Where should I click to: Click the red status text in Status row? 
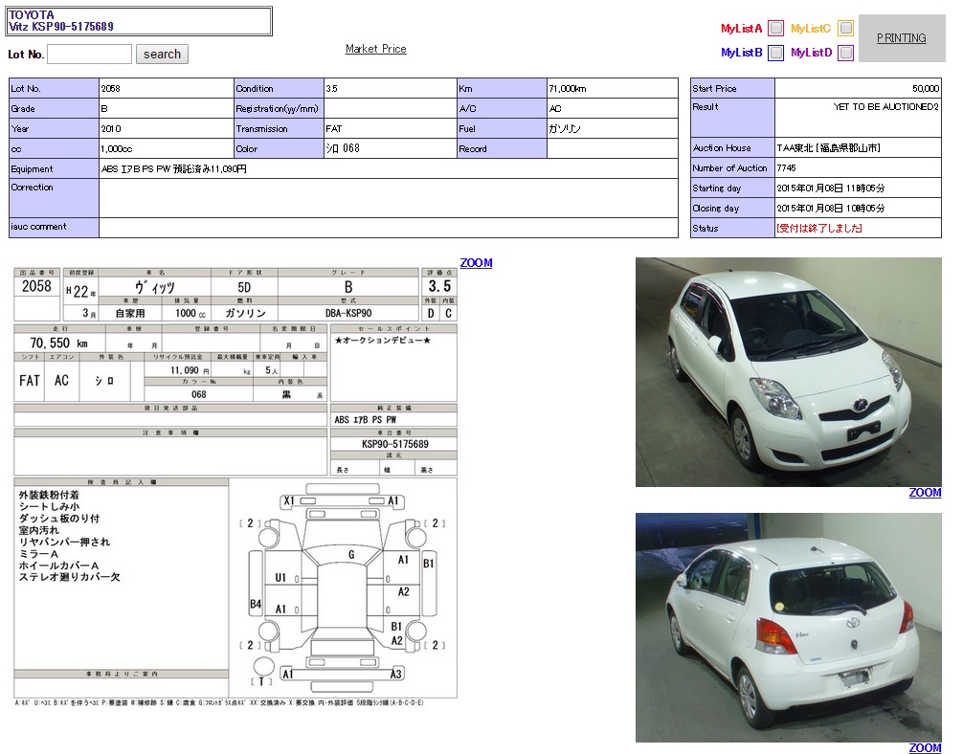coord(819,229)
